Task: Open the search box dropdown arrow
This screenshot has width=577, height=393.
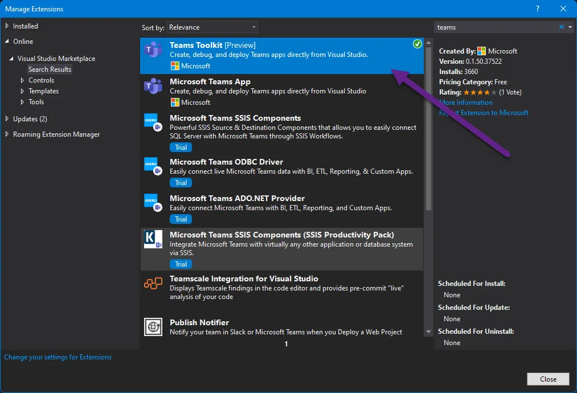Action: [570, 27]
